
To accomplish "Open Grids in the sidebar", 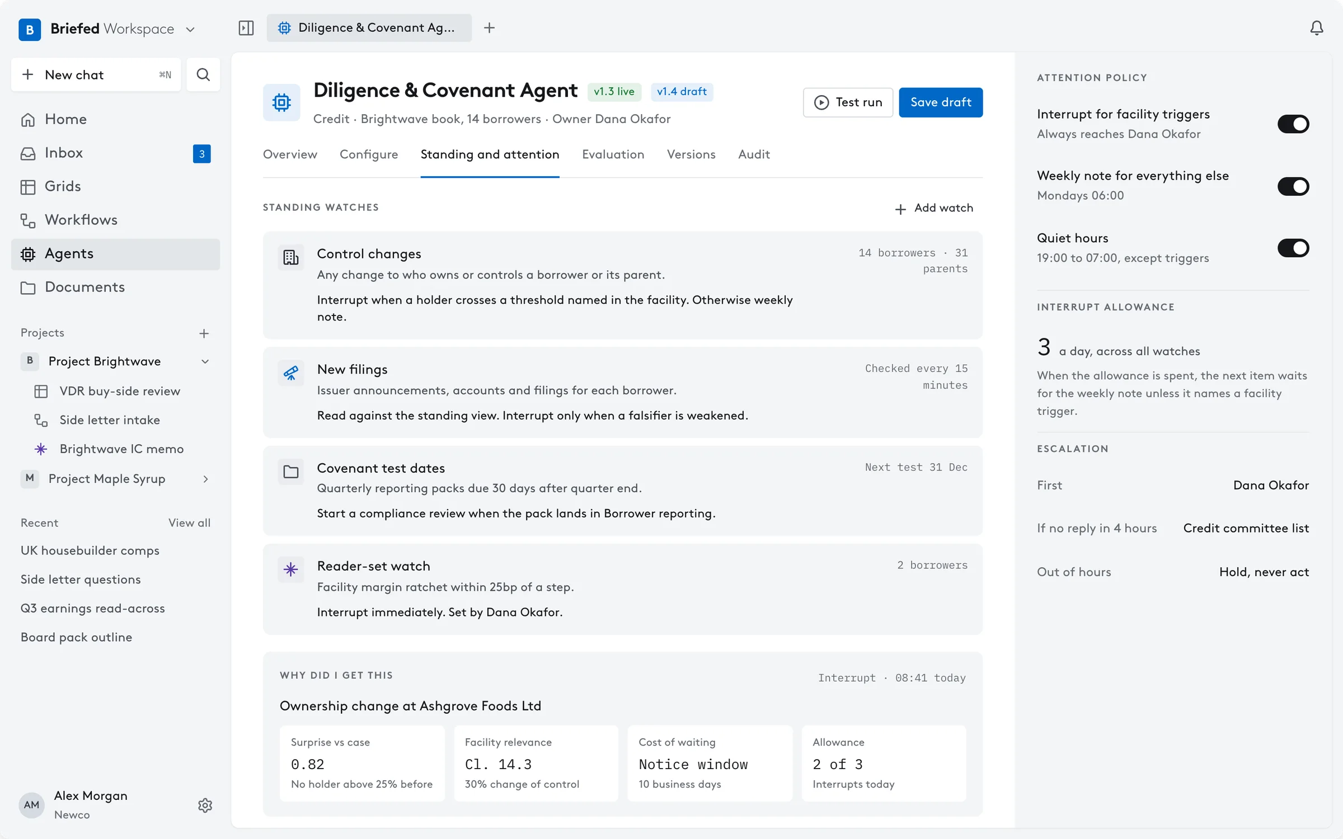I will point(115,186).
